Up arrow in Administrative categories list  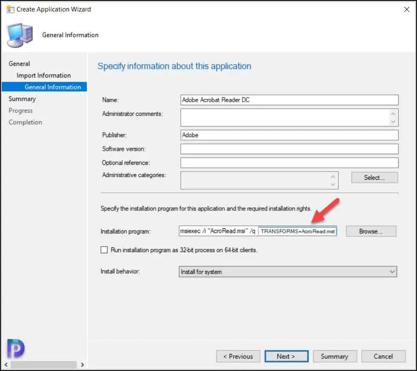(x=333, y=176)
